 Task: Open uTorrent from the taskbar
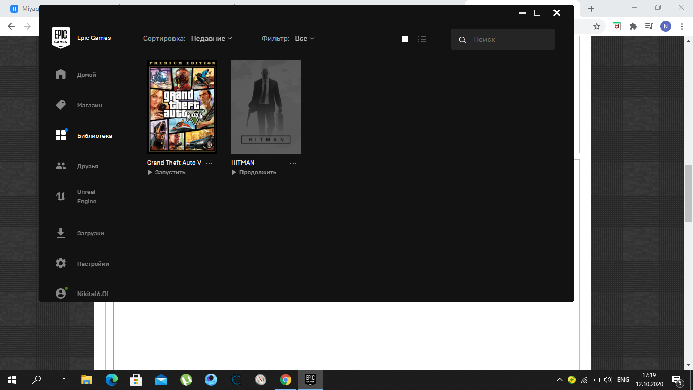pos(186,379)
